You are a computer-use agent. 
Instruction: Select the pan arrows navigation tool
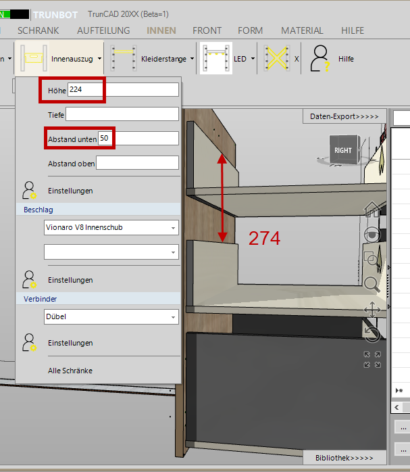pyautogui.click(x=372, y=310)
